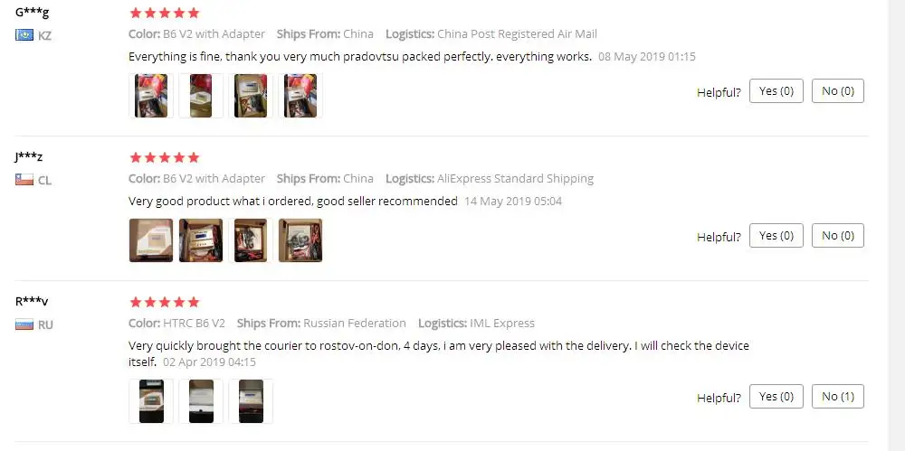The width and height of the screenshot is (905, 451).
Task: Vote Yes (0) on R***v's review
Action: pos(776,397)
